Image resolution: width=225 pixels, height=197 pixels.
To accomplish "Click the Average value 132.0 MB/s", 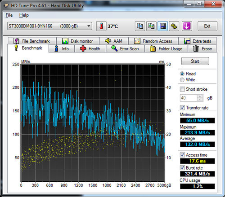I will click(x=198, y=144).
